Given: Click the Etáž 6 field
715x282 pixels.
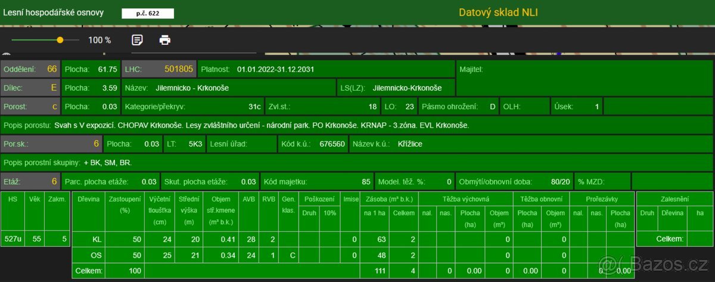Looking at the screenshot, I should (30, 181).
